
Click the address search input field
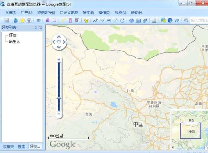[199, 20]
